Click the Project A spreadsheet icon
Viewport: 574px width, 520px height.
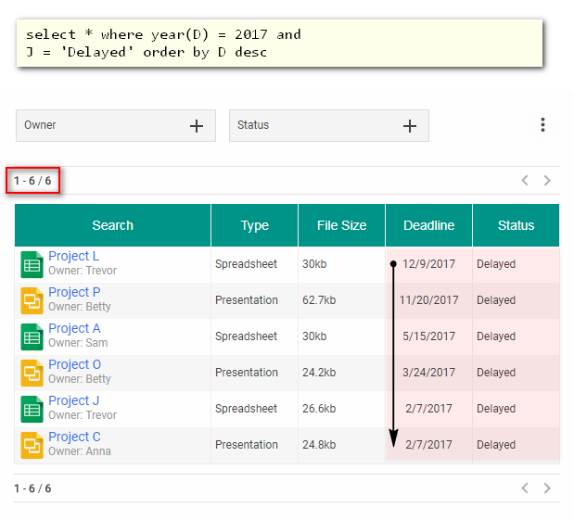[x=32, y=336]
